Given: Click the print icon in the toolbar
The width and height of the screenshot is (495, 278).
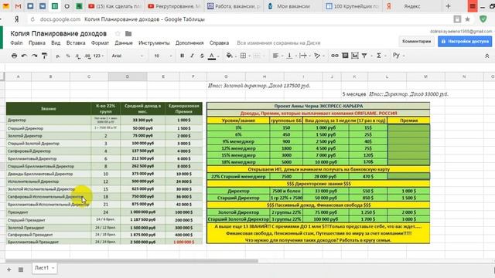Looking at the screenshot, I should click(14, 56).
